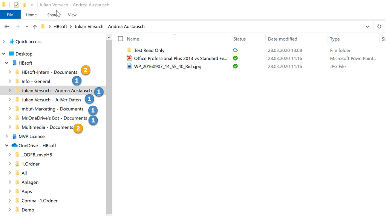Open recent locations dropdown arrow
Screen dimensions: 386x216
point(27,27)
